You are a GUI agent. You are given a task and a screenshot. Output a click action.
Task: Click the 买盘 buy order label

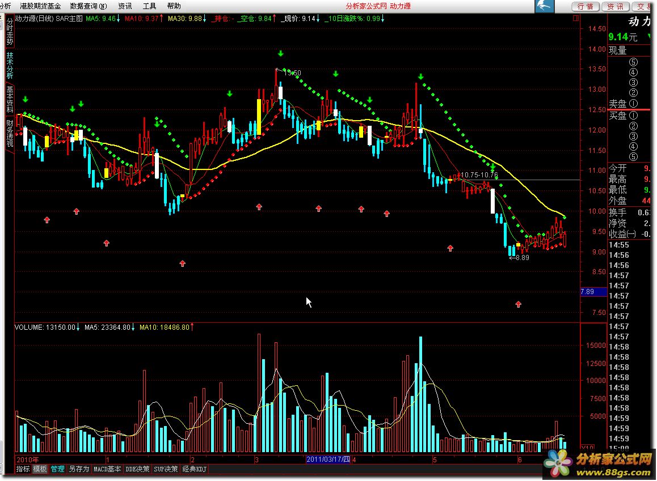click(x=618, y=116)
